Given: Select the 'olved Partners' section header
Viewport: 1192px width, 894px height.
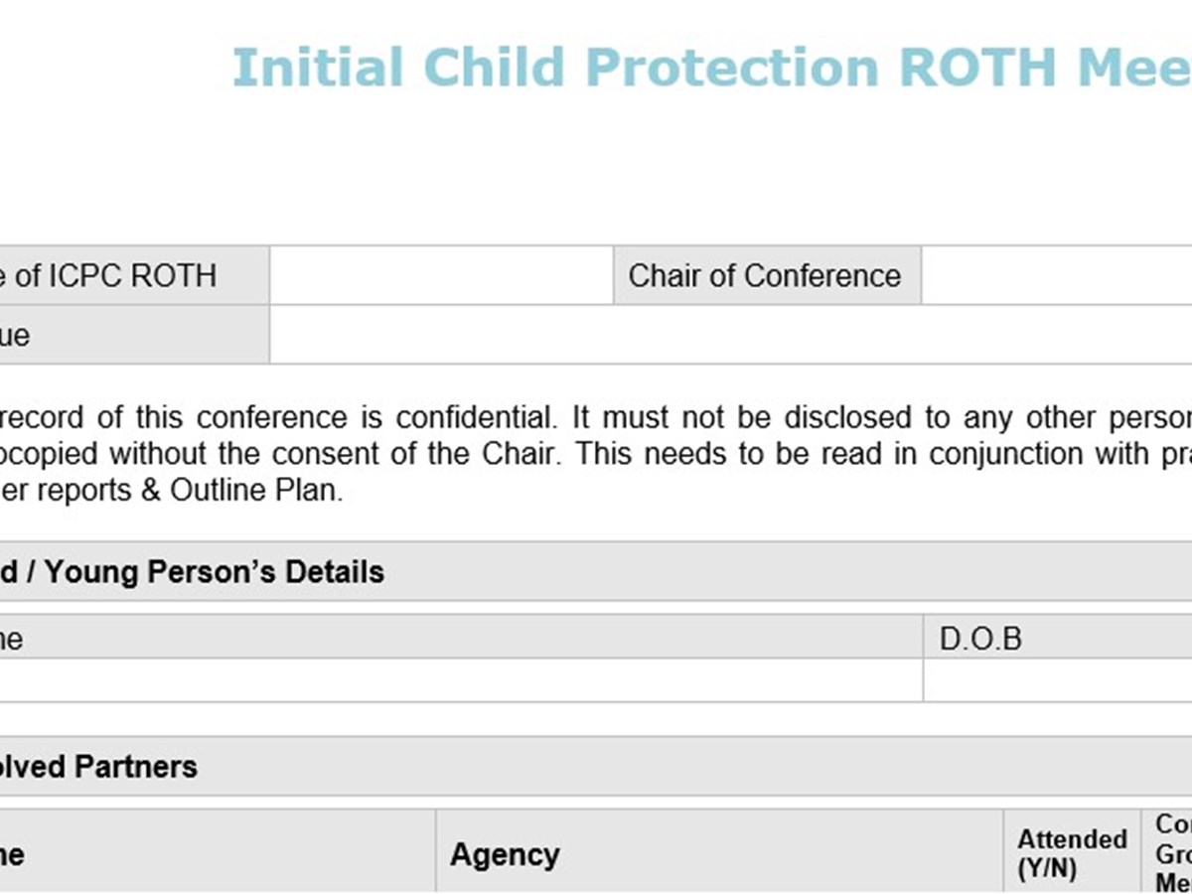Looking at the screenshot, I should click(x=99, y=767).
